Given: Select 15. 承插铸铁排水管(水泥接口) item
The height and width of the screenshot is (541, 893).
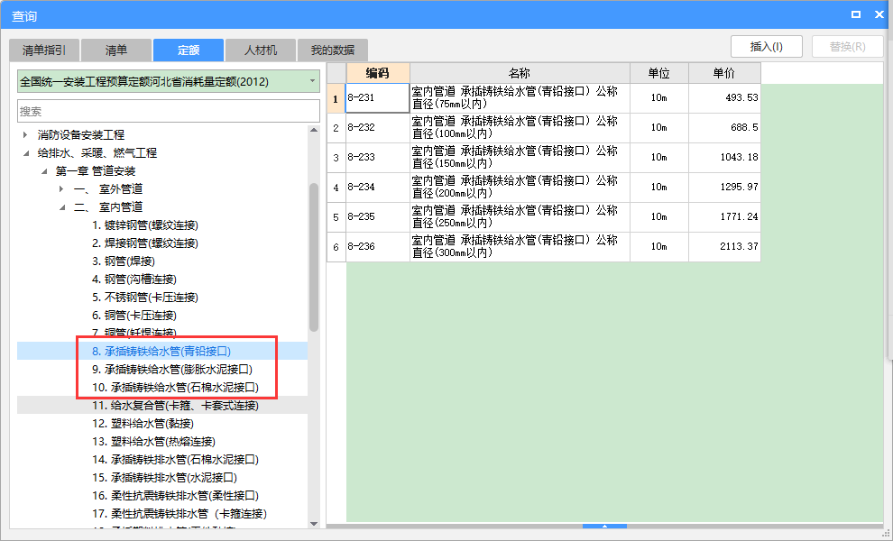Looking at the screenshot, I should point(164,478).
